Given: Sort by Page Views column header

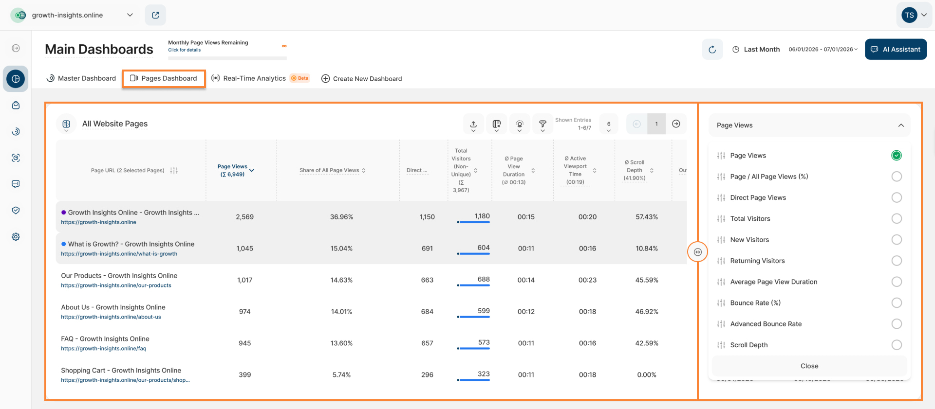Looking at the screenshot, I should coord(236,171).
